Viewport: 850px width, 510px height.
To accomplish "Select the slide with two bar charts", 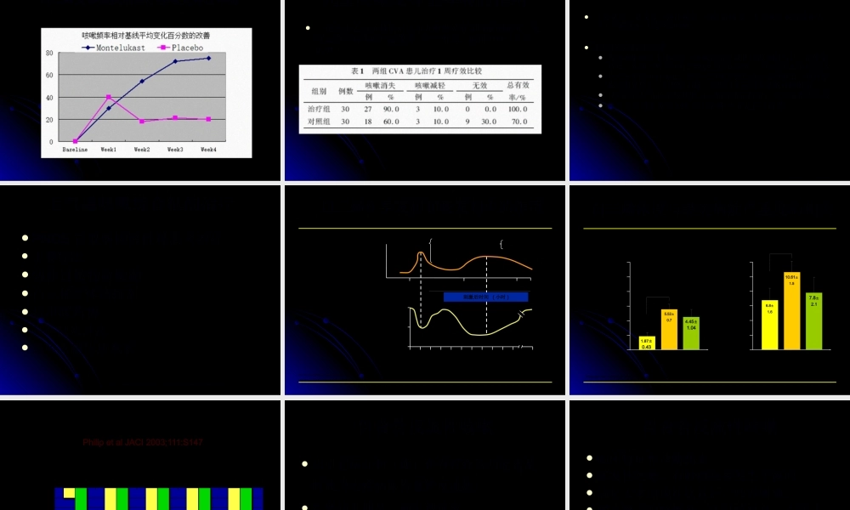I will (709, 291).
